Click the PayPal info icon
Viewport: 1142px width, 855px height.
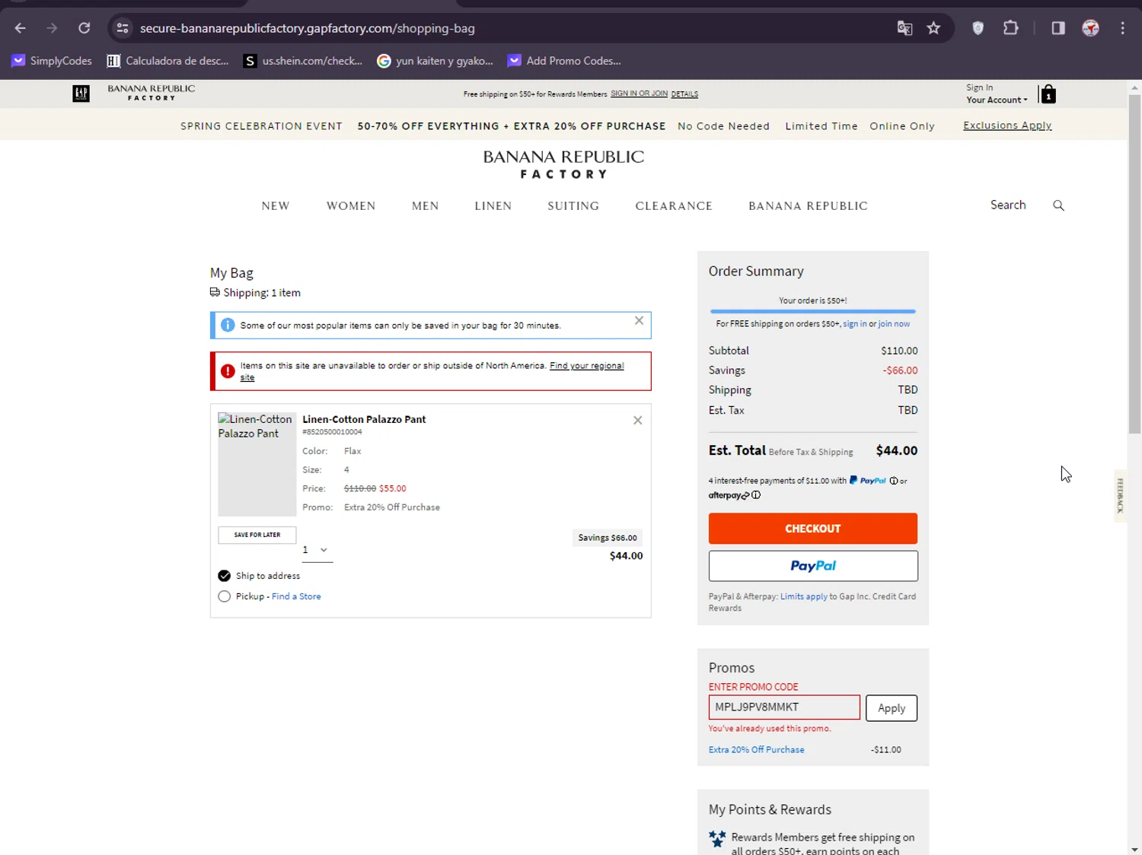pos(894,481)
